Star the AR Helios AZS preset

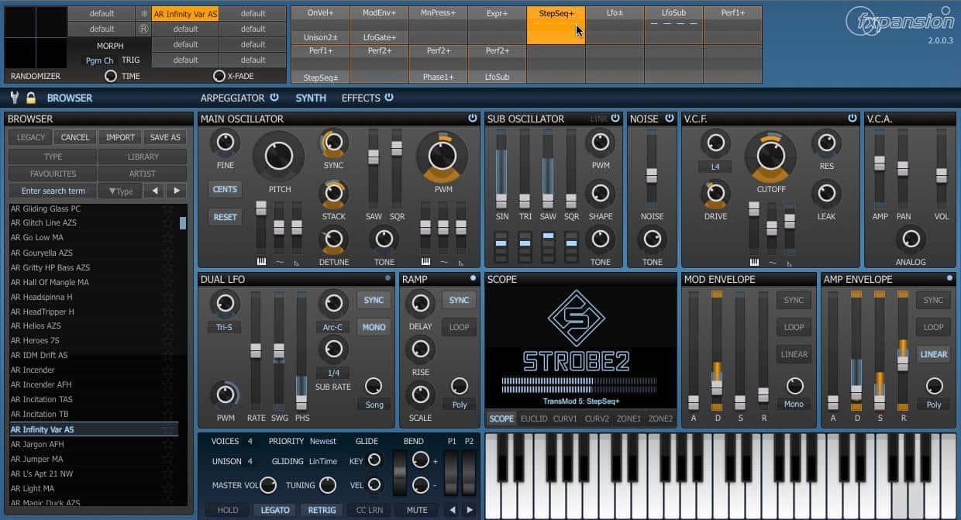[x=167, y=326]
